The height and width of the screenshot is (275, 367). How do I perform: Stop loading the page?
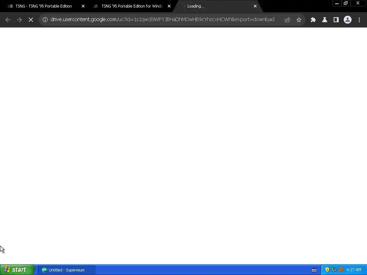coord(31,20)
